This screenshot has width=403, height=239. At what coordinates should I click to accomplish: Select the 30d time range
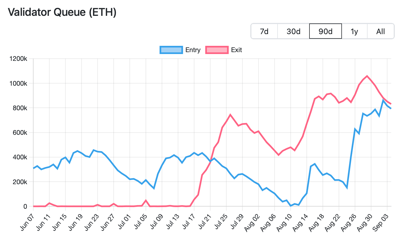293,31
